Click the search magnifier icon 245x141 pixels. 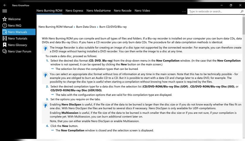click(242, 11)
